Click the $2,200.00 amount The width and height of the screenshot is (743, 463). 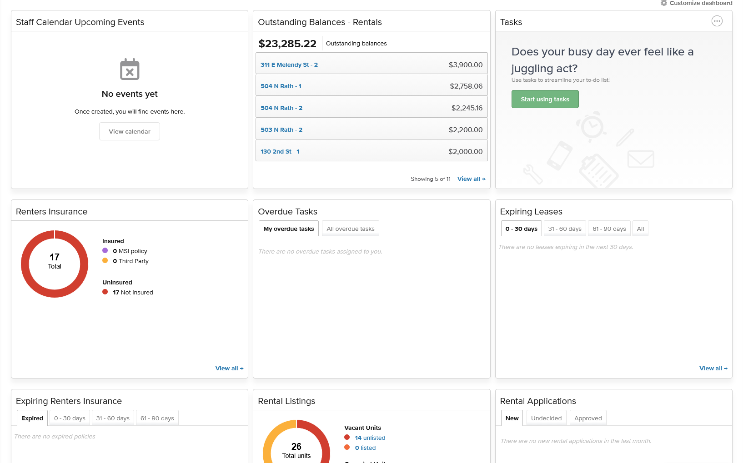(466, 129)
